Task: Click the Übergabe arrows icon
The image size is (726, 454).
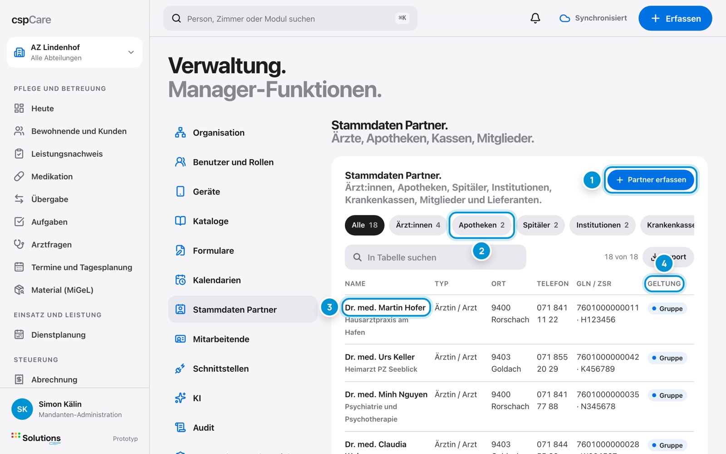Action: (19, 199)
